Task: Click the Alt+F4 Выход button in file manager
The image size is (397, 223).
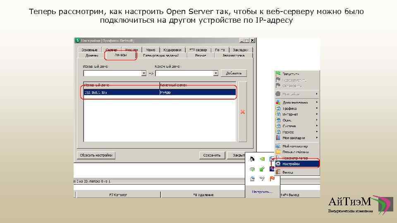Action: 300,195
